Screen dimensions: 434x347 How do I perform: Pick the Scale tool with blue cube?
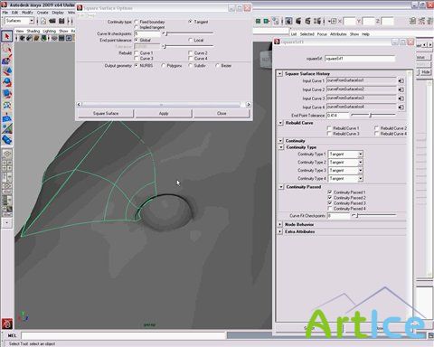click(x=7, y=94)
